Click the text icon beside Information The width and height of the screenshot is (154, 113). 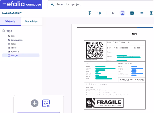9,40
